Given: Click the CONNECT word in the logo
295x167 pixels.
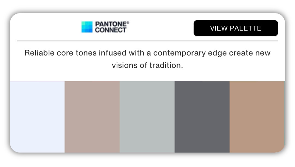Looking at the screenshot, I should point(111,30).
